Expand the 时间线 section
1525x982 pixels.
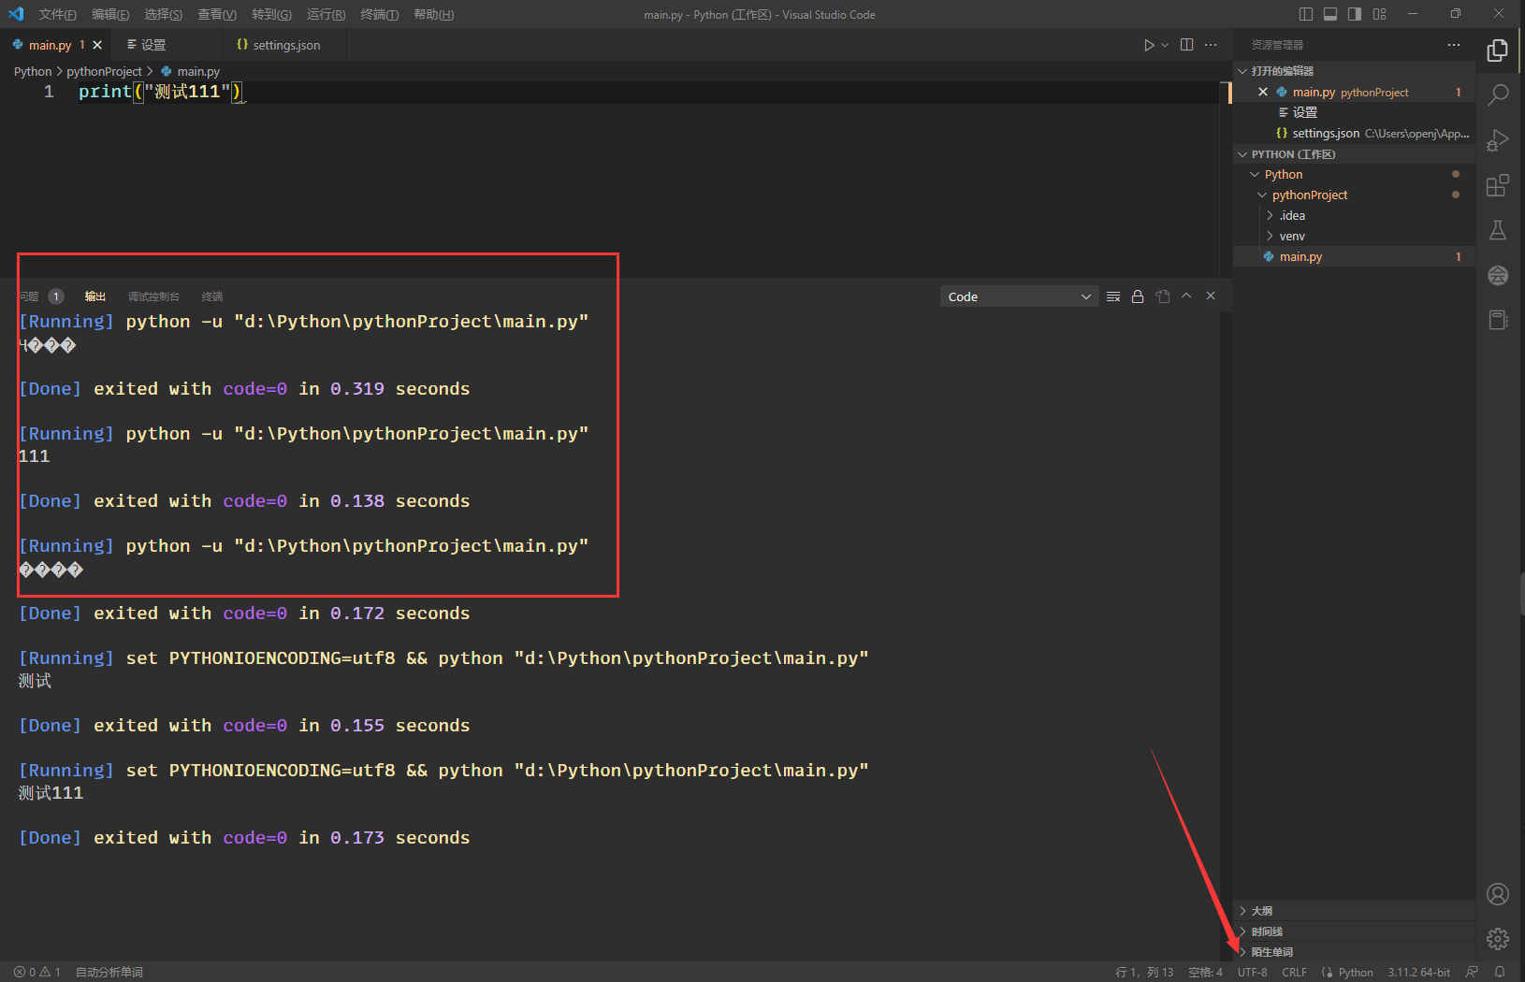[x=1355, y=931]
